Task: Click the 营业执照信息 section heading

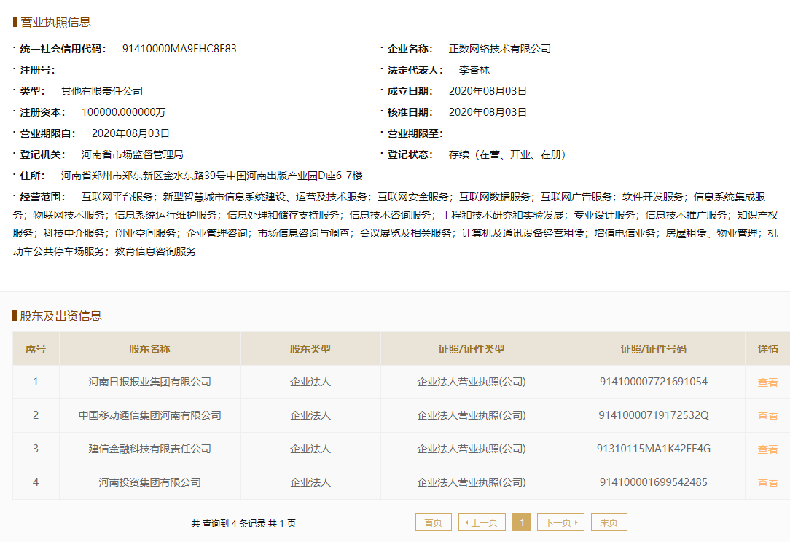Action: coord(55,22)
